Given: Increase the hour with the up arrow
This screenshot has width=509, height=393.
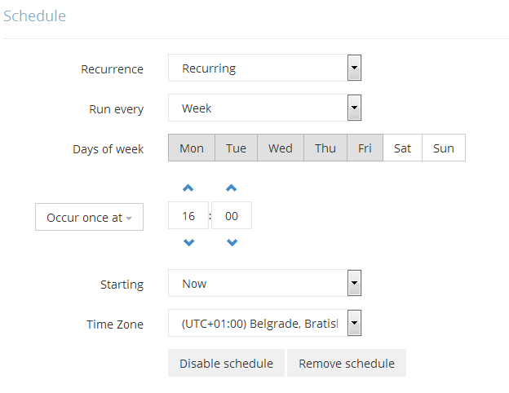Looking at the screenshot, I should (x=188, y=188).
